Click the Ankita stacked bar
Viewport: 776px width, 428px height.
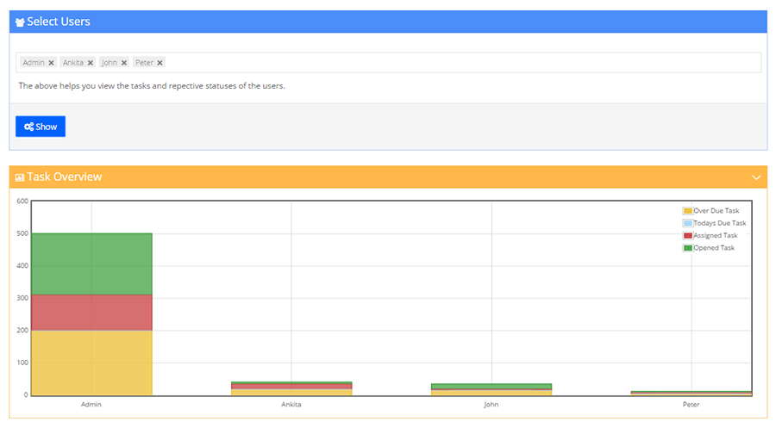pyautogui.click(x=291, y=388)
